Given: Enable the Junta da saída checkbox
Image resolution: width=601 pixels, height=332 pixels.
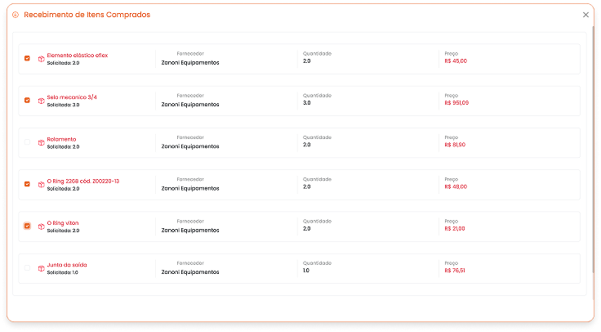Looking at the screenshot, I should pyautogui.click(x=27, y=267).
